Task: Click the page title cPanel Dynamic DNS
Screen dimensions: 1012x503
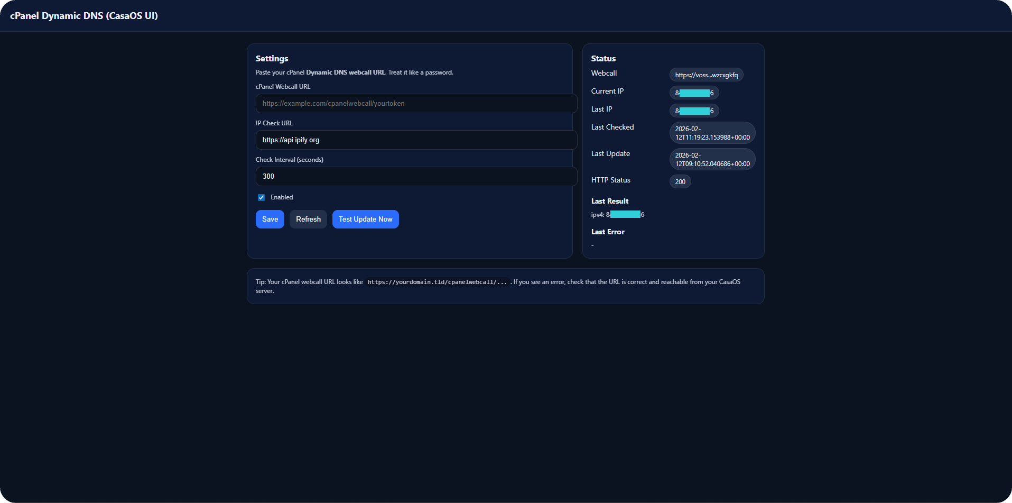Action: tap(84, 16)
